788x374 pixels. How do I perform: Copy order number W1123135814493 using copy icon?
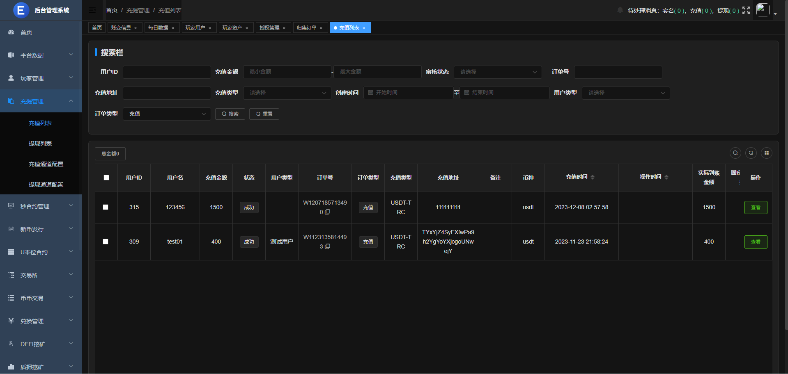pyautogui.click(x=328, y=246)
